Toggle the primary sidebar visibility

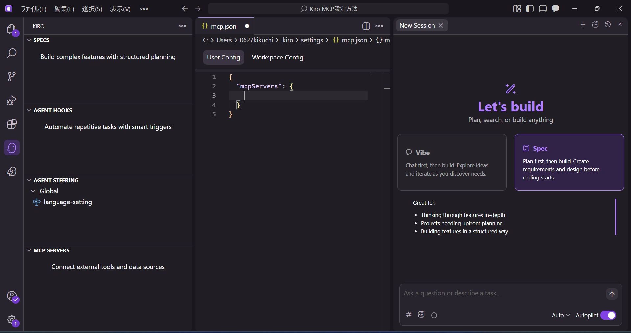click(530, 9)
